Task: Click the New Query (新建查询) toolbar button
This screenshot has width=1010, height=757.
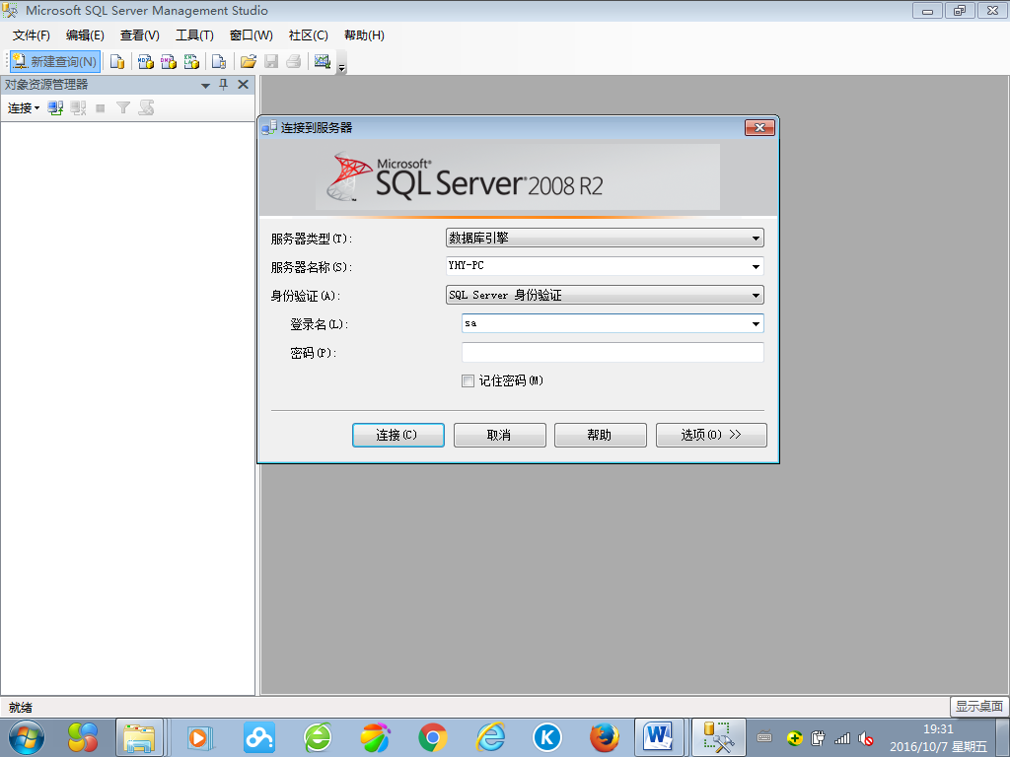Action: click(55, 62)
